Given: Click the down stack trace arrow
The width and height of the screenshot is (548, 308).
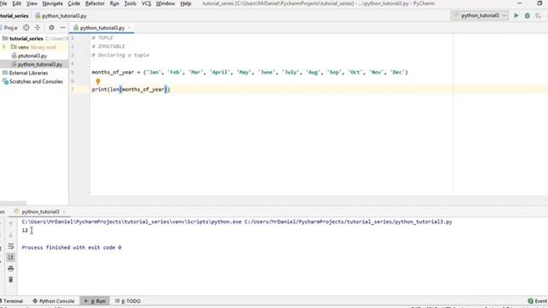Looking at the screenshot, I should click(10, 235).
